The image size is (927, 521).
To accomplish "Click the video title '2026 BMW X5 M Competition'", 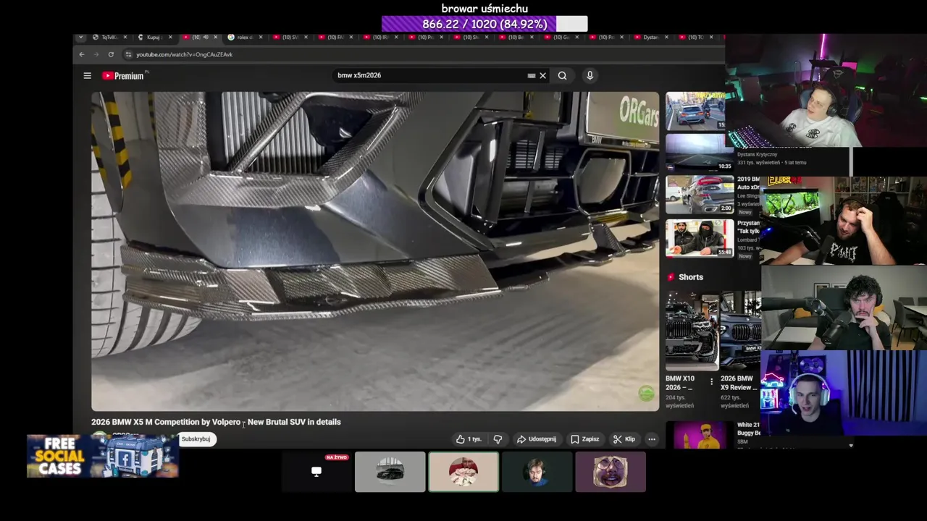I will tap(216, 422).
